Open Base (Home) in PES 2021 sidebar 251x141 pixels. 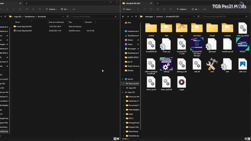tap(128, 23)
